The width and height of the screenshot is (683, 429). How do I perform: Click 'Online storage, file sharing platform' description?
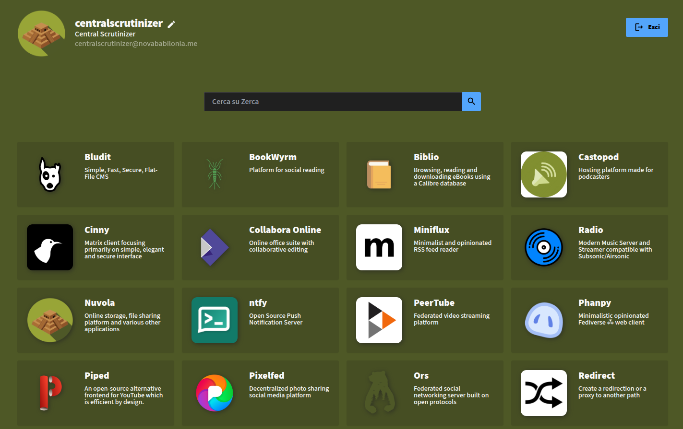pos(122,322)
